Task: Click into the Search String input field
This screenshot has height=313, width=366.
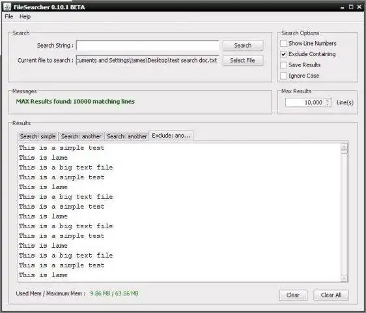Action: pos(148,46)
